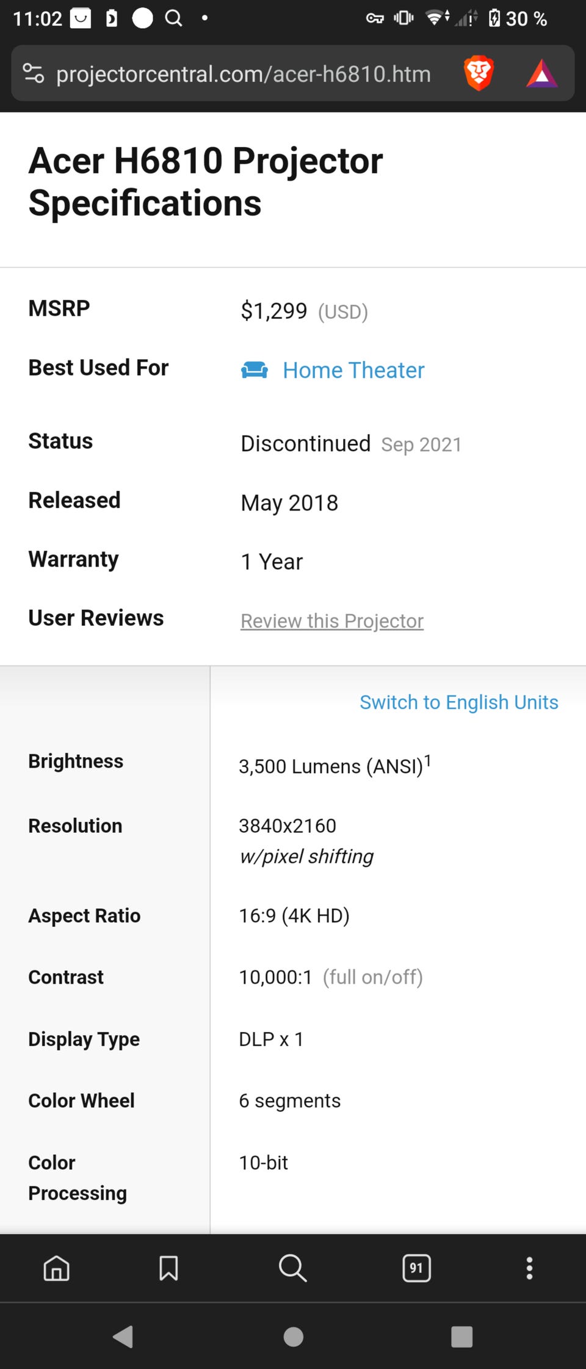Tap the Brave Shields lion icon
The image size is (586, 1369).
click(479, 73)
